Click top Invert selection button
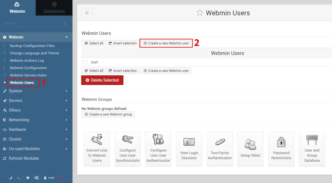The width and height of the screenshot is (332, 183). click(x=123, y=43)
